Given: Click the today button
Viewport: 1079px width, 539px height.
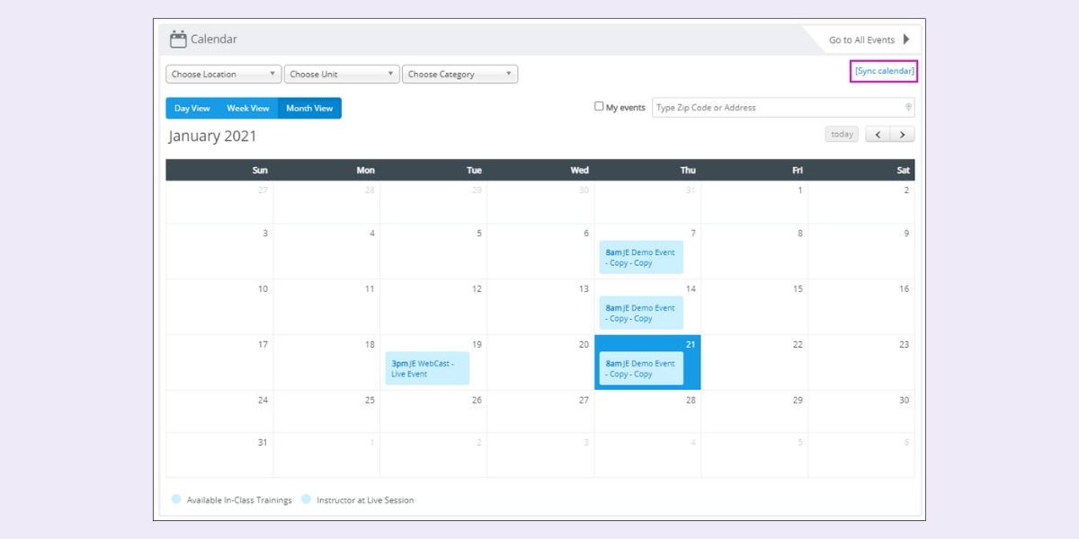Looking at the screenshot, I should [842, 134].
